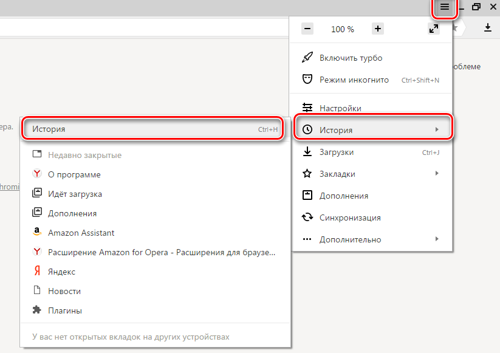Screen dimensions: 500x353
Task: Open the Плагины history entry
Action: click(x=64, y=310)
